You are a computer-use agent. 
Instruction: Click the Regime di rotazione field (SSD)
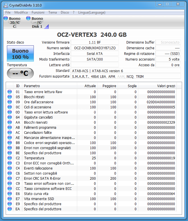[168, 54]
